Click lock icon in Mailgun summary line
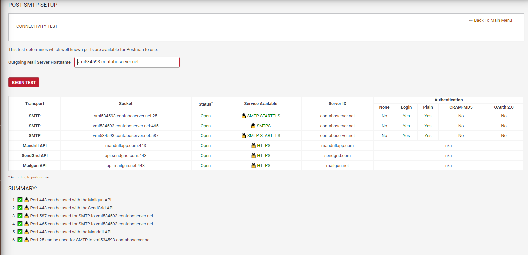The width and height of the screenshot is (528, 255). [x=27, y=200]
